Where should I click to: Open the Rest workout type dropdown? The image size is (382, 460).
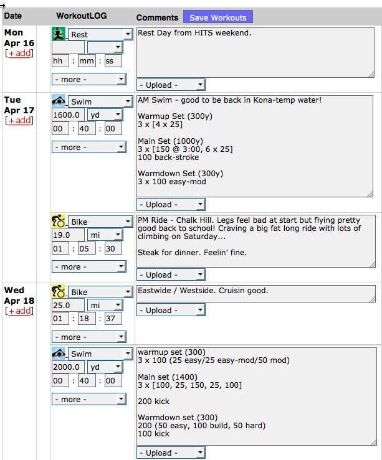(100, 34)
